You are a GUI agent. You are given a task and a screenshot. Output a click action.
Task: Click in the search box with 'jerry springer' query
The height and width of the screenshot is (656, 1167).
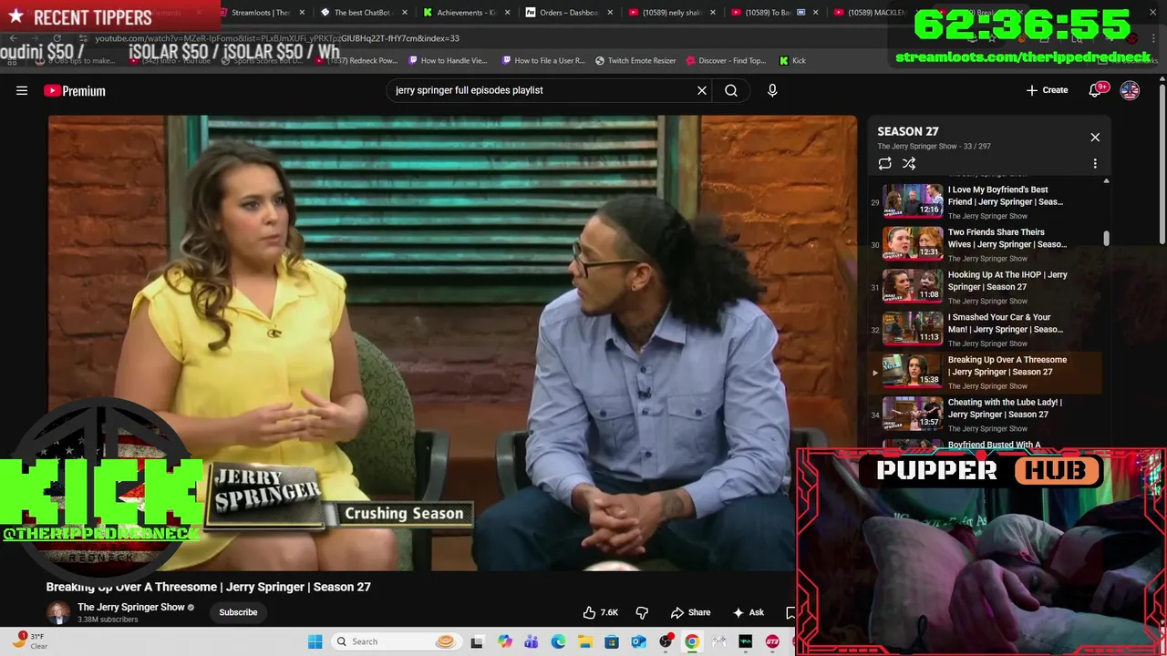click(x=542, y=90)
